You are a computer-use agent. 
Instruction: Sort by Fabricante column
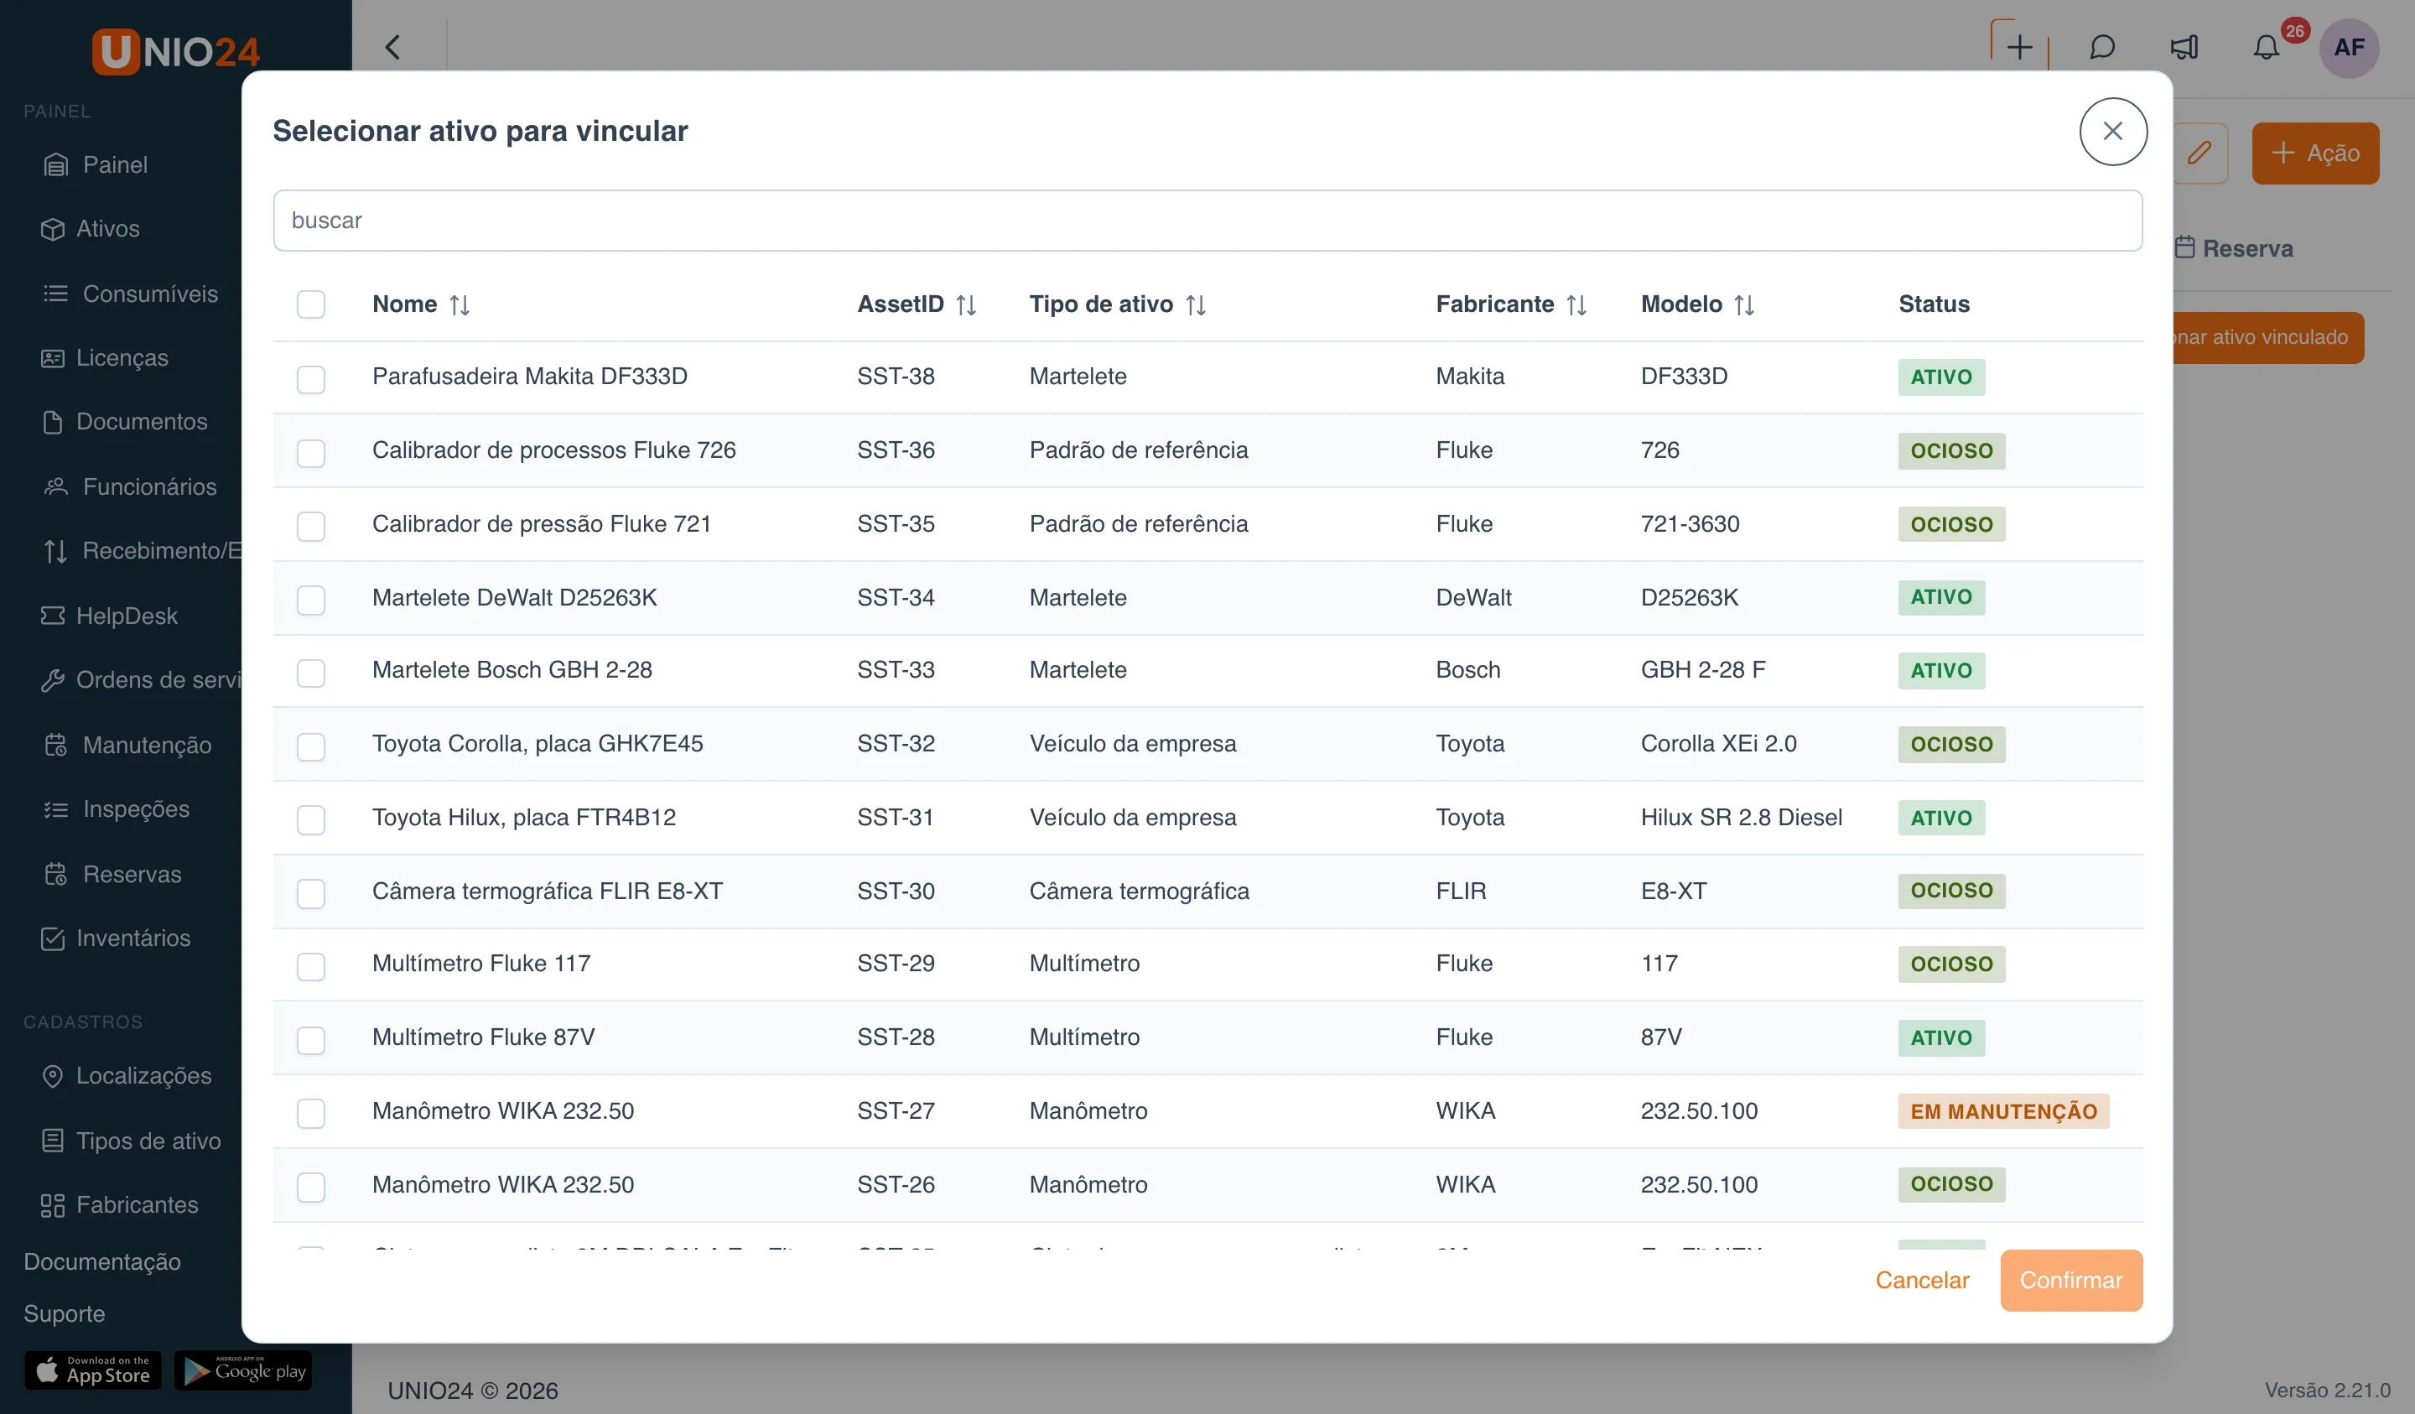[1576, 304]
